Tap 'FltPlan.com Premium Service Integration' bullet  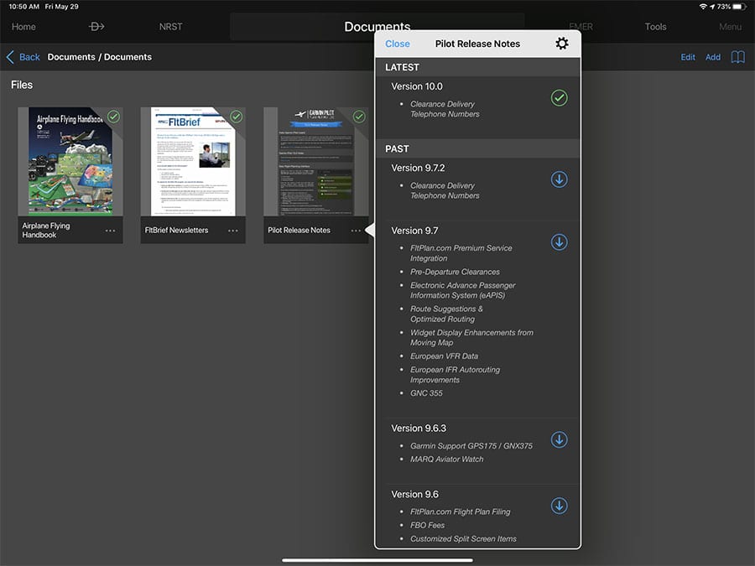pos(461,253)
